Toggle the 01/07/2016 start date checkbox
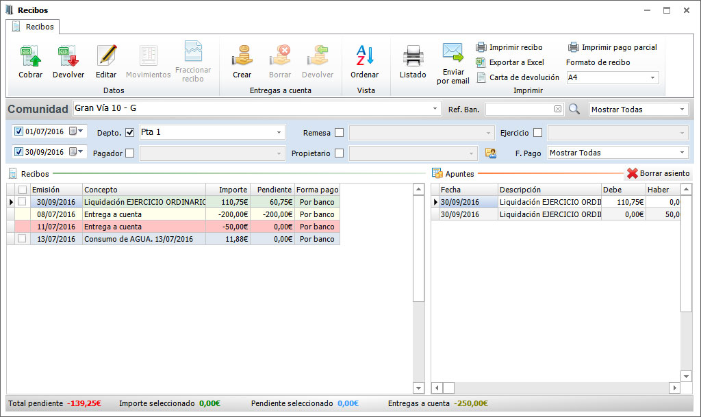The image size is (701, 417). (x=18, y=131)
